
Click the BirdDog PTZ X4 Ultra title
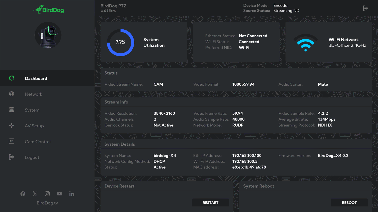pos(113,8)
